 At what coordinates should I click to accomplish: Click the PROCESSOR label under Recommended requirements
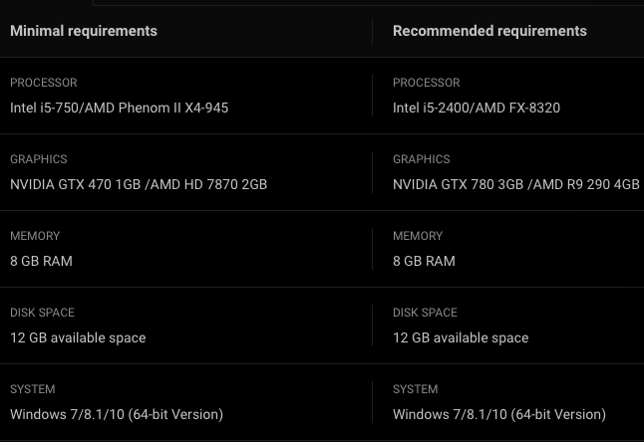[426, 83]
